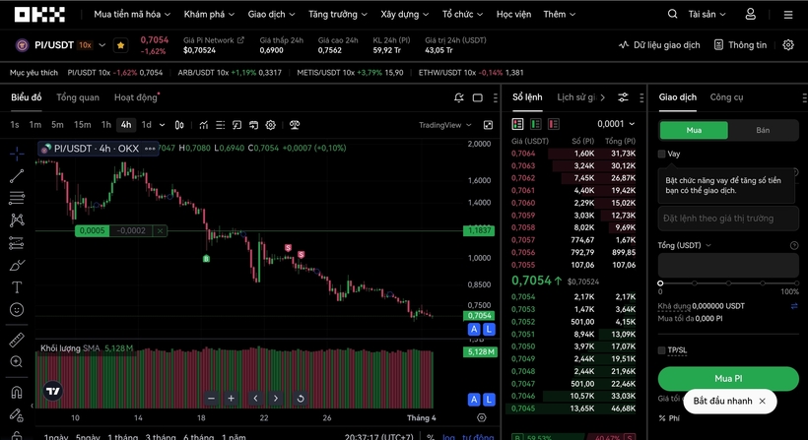
Task: Select the ruler measure tool
Action: [17, 340]
